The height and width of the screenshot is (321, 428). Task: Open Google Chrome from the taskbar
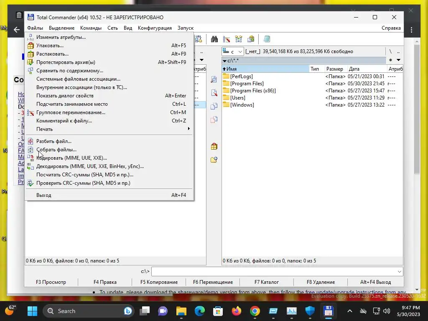point(255,311)
